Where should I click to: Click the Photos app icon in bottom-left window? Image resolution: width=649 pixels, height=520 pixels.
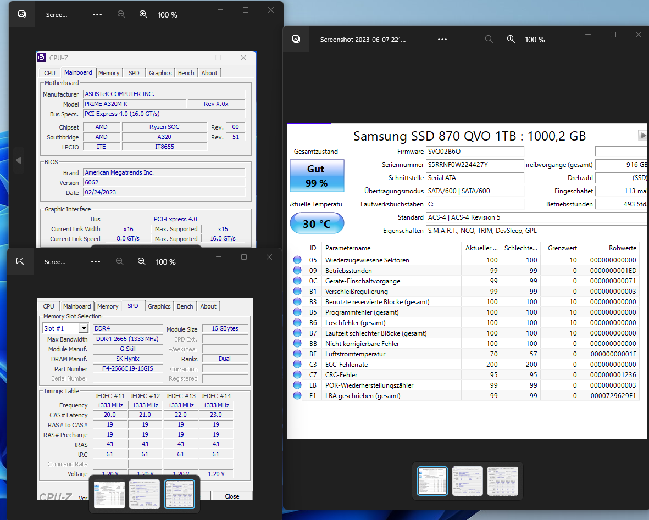[x=20, y=261]
